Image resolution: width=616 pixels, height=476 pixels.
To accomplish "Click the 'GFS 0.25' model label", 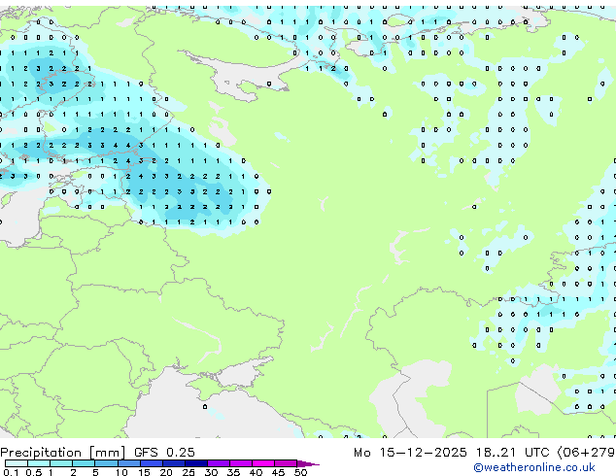I will tap(164, 452).
